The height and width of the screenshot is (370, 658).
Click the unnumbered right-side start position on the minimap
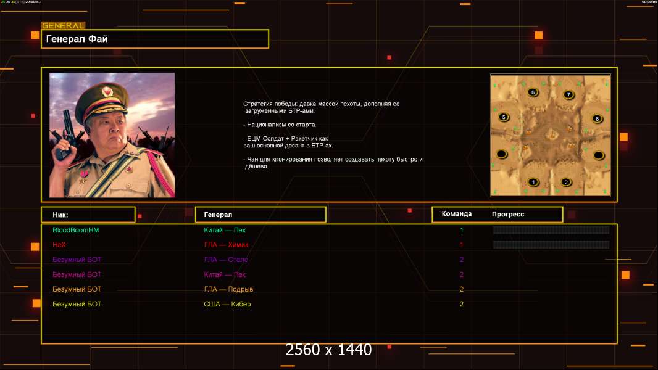[x=598, y=155]
